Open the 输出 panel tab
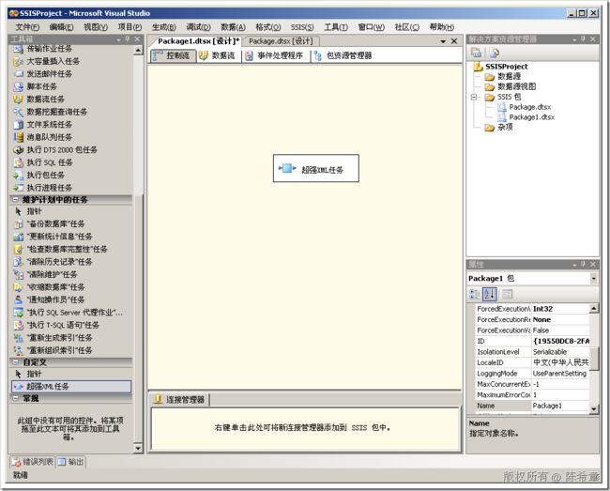Image resolution: width=610 pixels, height=491 pixels. (71, 462)
